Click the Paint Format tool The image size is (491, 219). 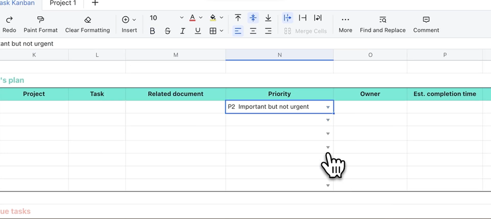tap(40, 19)
